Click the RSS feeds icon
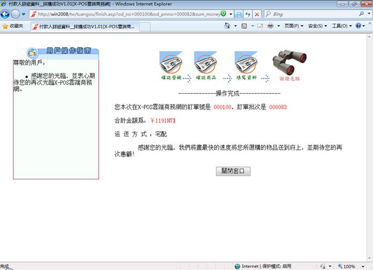Viewport: 373px width, 270px height. (244, 26)
